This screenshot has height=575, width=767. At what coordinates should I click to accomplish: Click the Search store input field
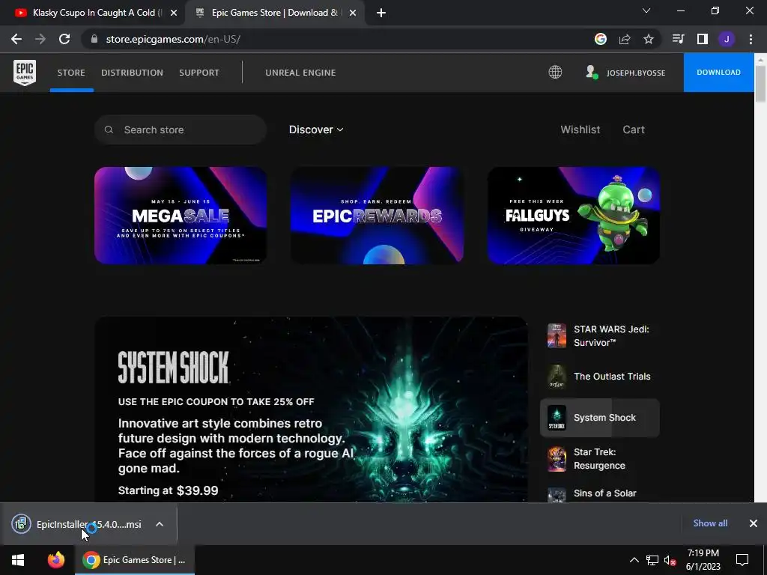click(x=181, y=130)
